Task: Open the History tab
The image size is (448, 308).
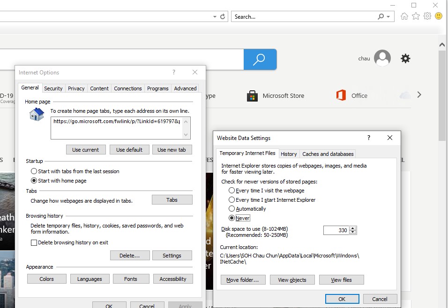Action: pos(289,154)
